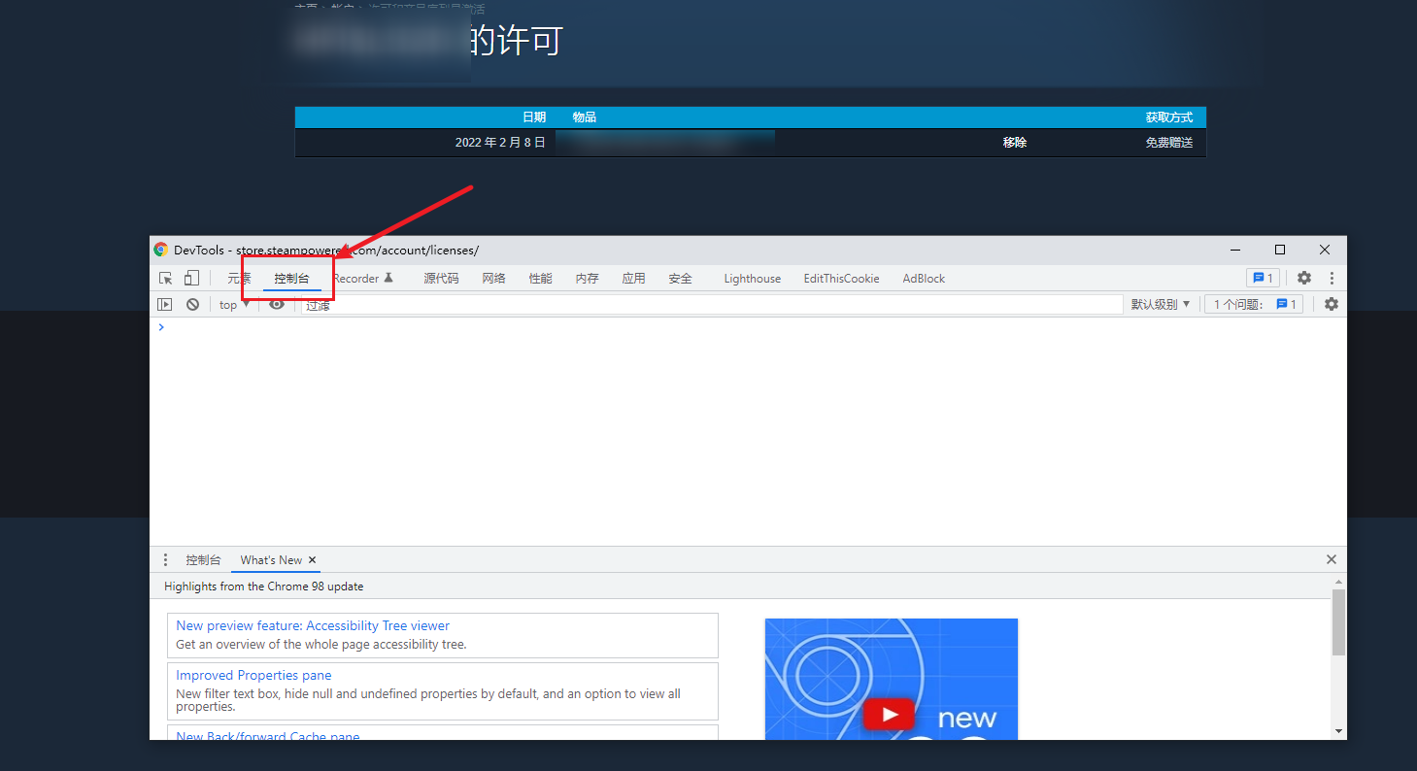Show the console sidebar panel
This screenshot has width=1417, height=771.
(x=165, y=305)
